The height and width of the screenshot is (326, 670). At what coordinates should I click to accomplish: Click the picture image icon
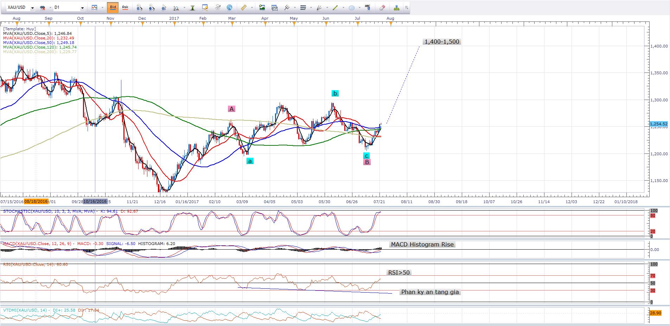(262, 8)
